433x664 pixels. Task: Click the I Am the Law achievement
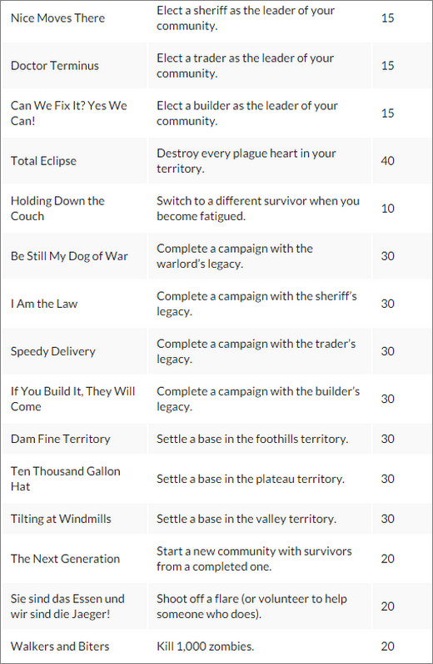tap(44, 304)
